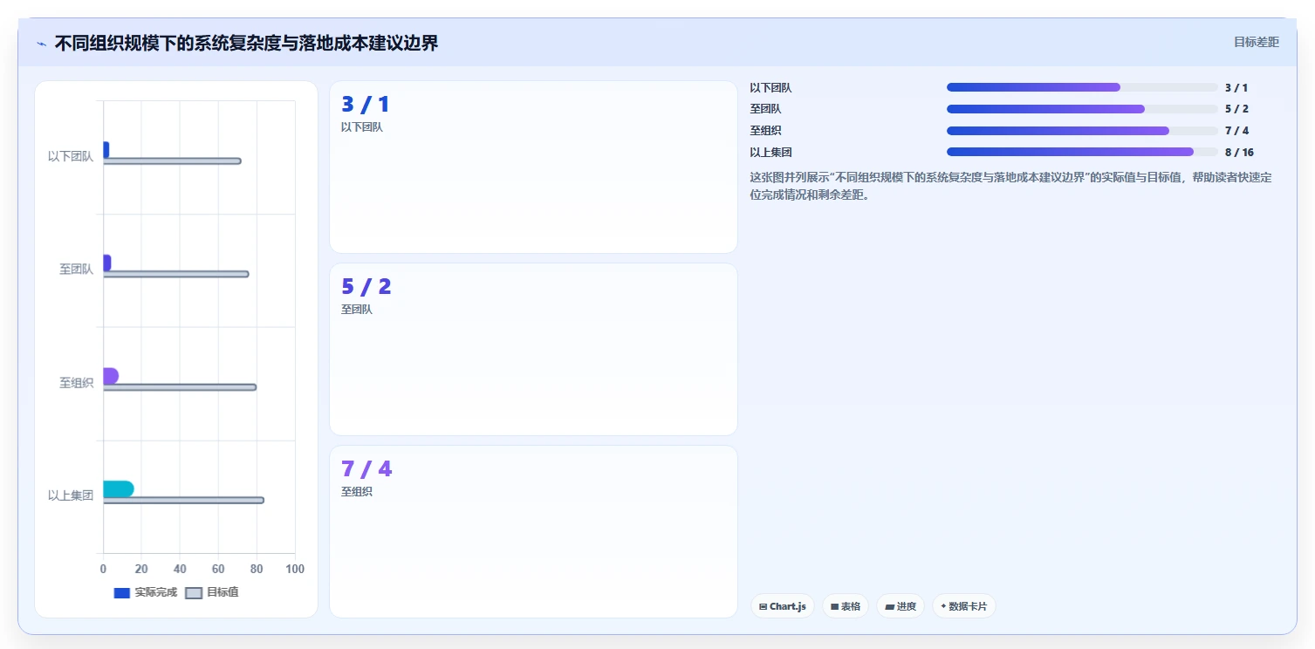Viewport: 1315px width, 649px height.
Task: Click the 5 / 2 value in progress list
Action: tap(1236, 109)
